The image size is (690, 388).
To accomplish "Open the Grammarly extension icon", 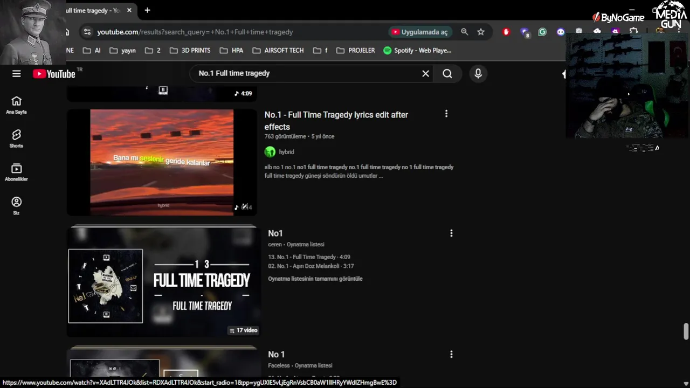I will 542,32.
